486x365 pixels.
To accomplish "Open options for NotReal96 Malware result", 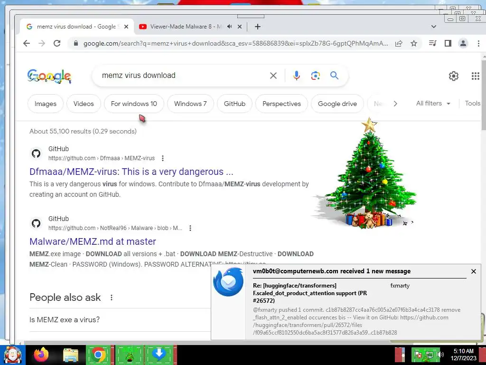I will 190,228.
